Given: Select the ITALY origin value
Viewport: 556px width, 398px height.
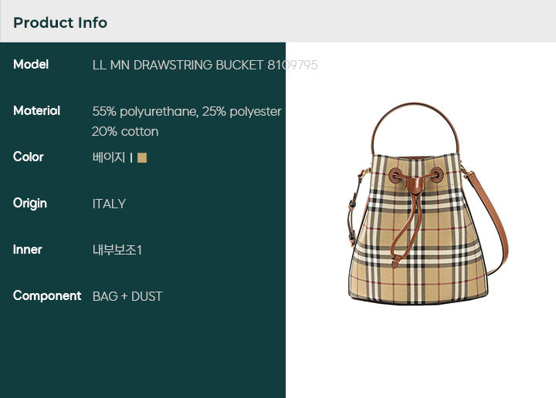Looking at the screenshot, I should pos(109,204).
